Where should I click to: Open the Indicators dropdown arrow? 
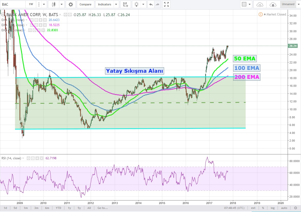[116, 4]
